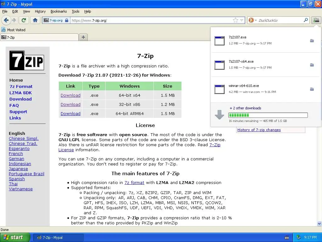Switch site language to German
This screenshot has height=242, width=322.
coord(16,159)
